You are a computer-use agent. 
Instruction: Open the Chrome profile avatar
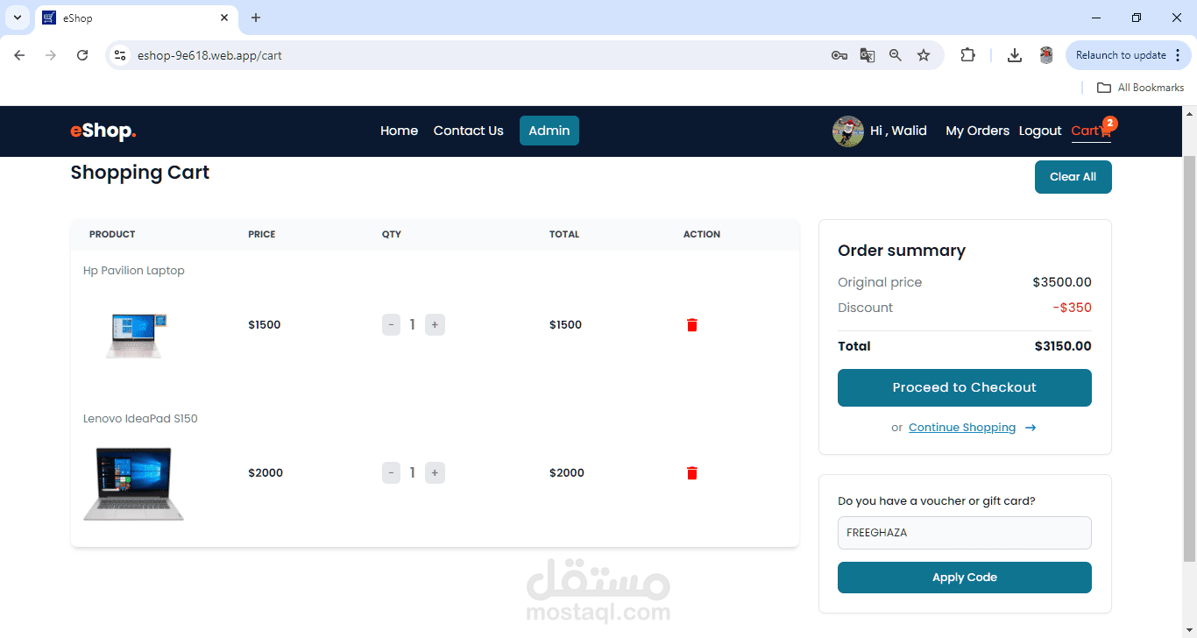click(1045, 55)
